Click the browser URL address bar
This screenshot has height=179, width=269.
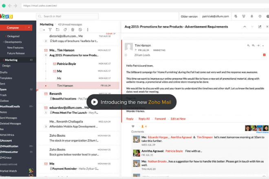coord(145,6)
